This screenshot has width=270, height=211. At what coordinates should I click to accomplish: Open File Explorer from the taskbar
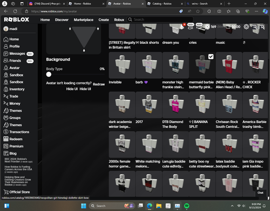coord(159,206)
